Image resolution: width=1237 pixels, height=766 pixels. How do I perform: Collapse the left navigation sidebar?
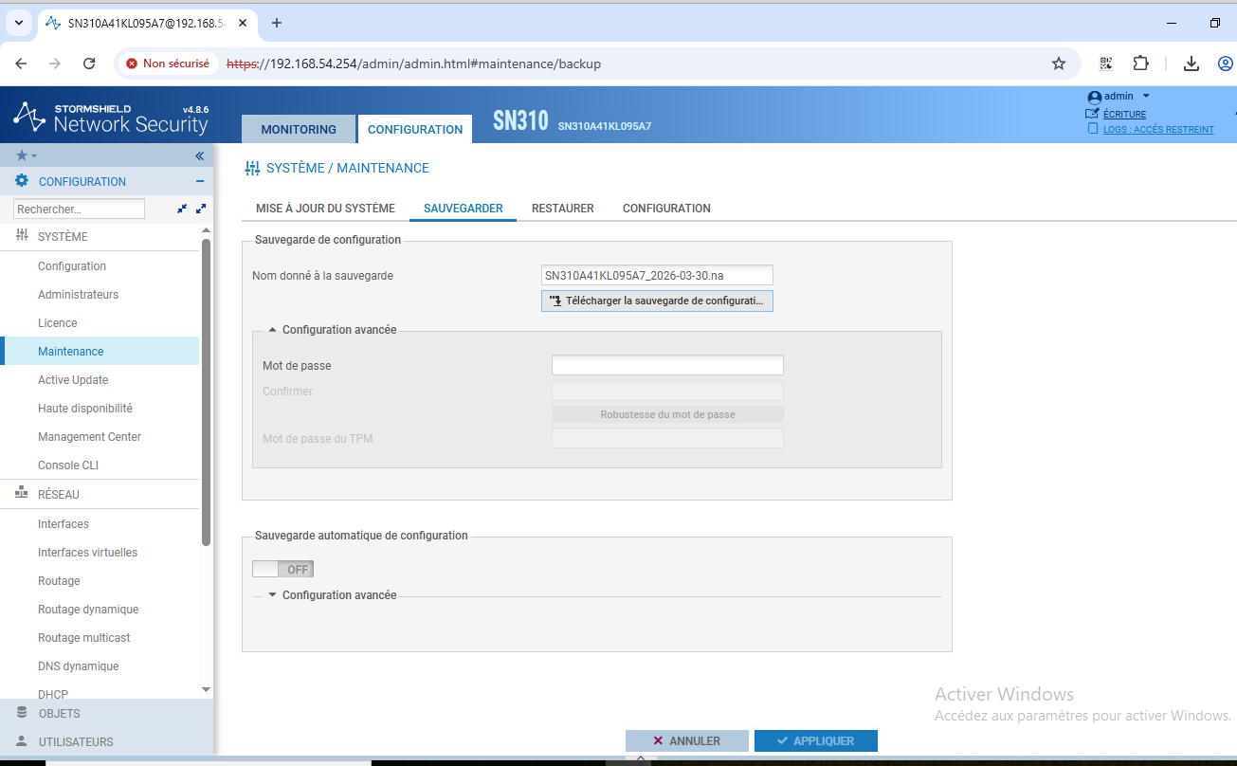click(x=199, y=155)
